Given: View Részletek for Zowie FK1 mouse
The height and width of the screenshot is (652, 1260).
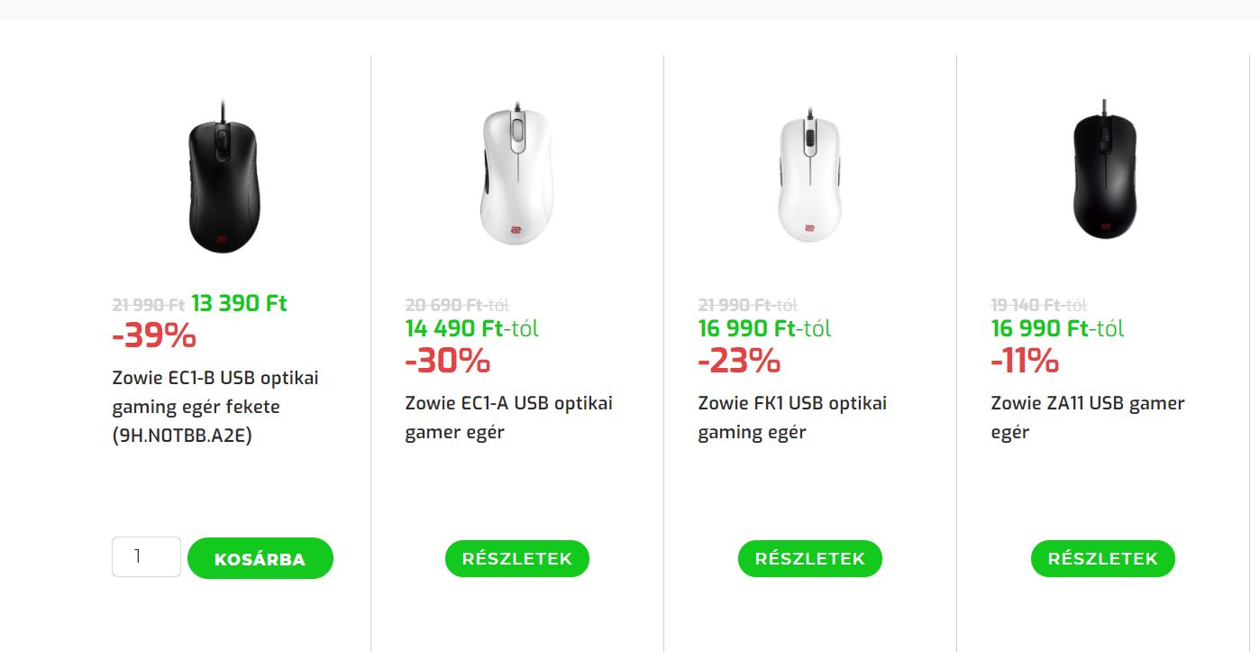Looking at the screenshot, I should 809,559.
